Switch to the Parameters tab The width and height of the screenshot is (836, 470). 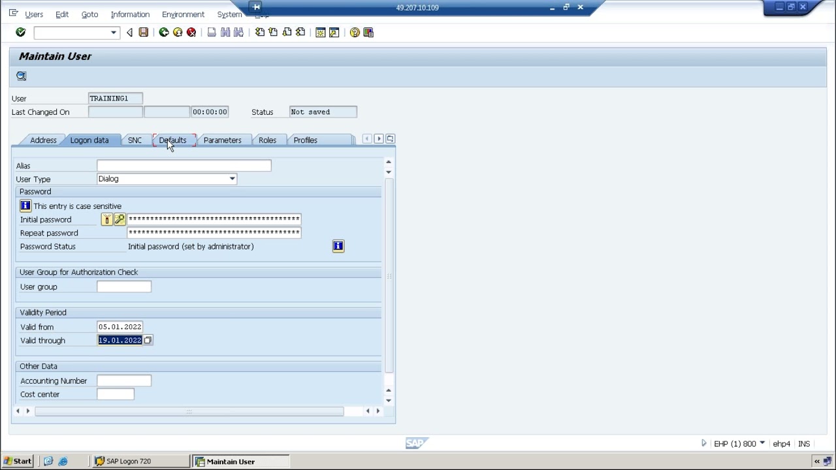point(222,140)
